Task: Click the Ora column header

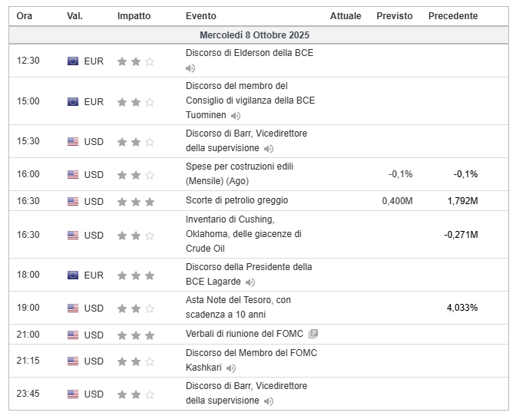Action: point(25,16)
